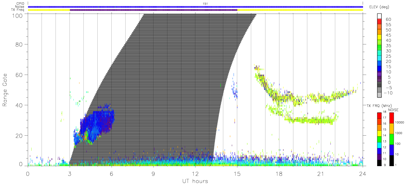The image size is (408, 188).
Task: Click the white top box of the ELEV colorbar
Action: (x=380, y=16)
